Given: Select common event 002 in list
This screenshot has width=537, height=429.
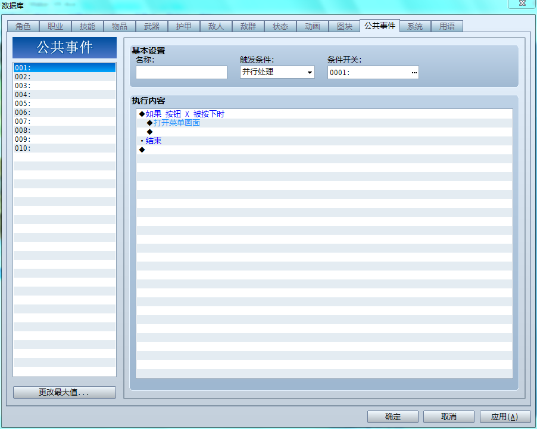Looking at the screenshot, I should click(x=64, y=76).
